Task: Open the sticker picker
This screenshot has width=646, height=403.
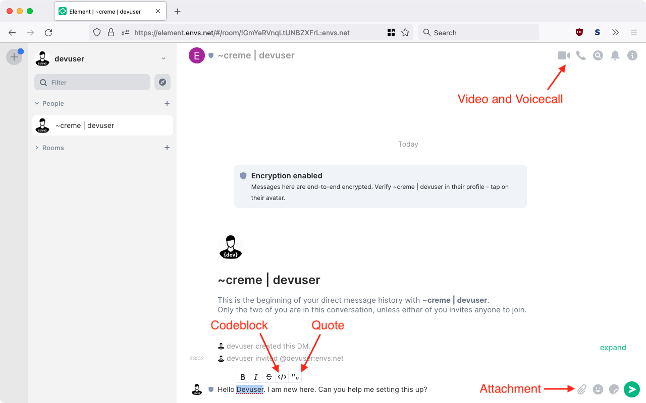Action: [x=614, y=389]
